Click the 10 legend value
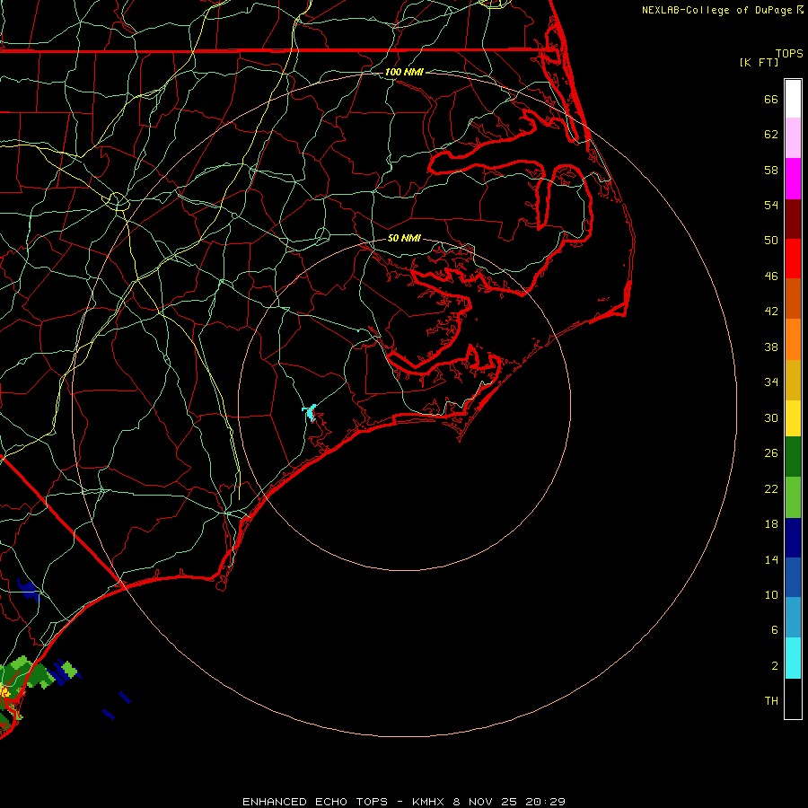 click(x=771, y=594)
